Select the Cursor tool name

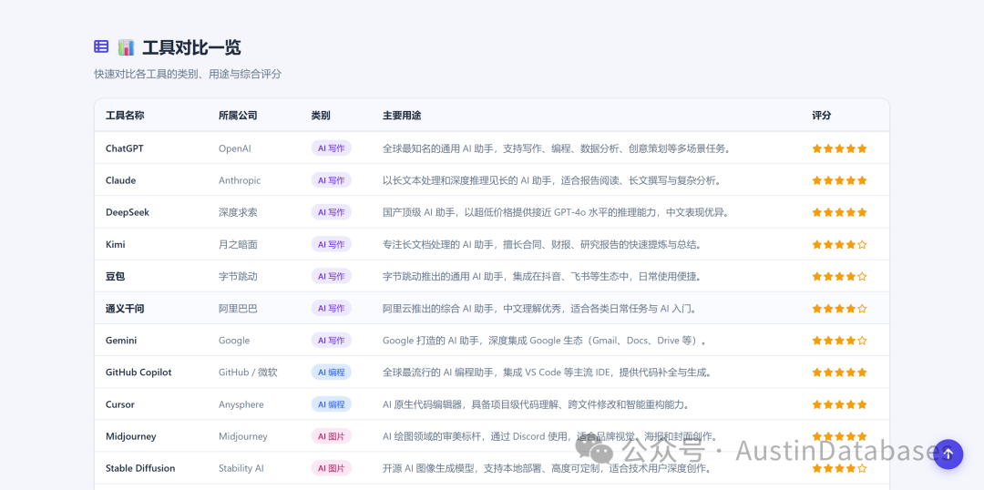120,404
